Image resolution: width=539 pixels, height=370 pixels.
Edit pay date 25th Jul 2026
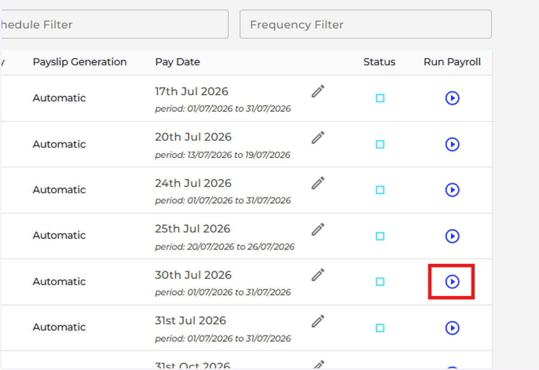(x=318, y=229)
